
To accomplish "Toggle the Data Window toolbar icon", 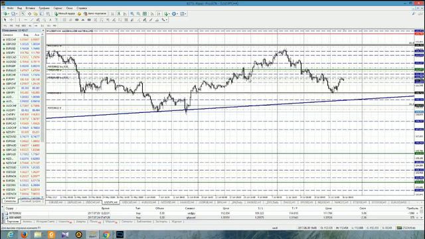I will (x=29, y=13).
